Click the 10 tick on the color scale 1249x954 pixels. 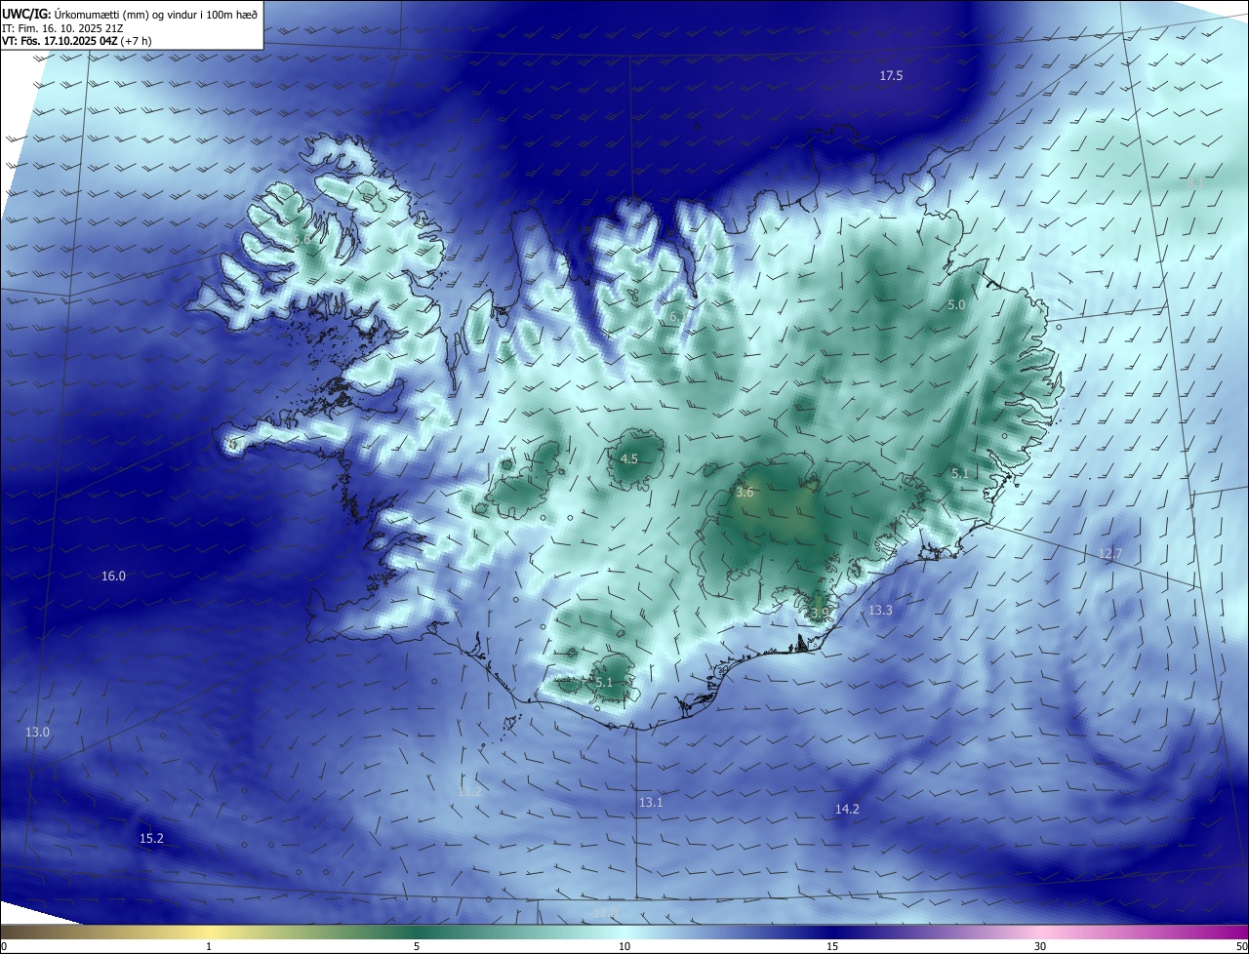(x=624, y=946)
